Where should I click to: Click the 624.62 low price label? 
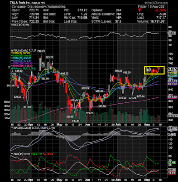[x=18, y=97]
